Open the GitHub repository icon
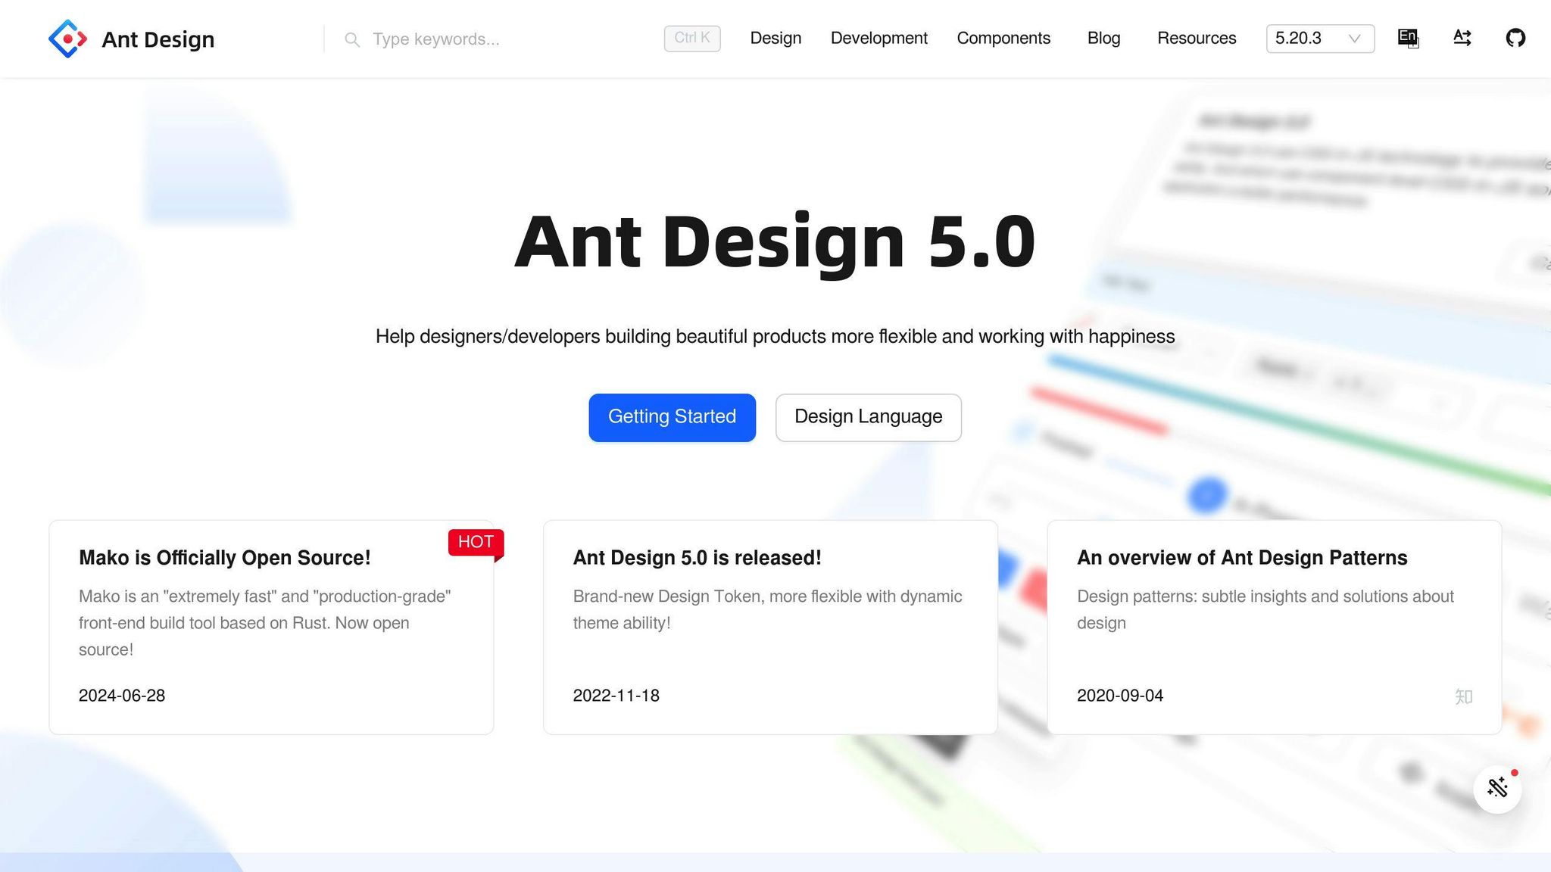Viewport: 1551px width, 872px height. coord(1515,38)
